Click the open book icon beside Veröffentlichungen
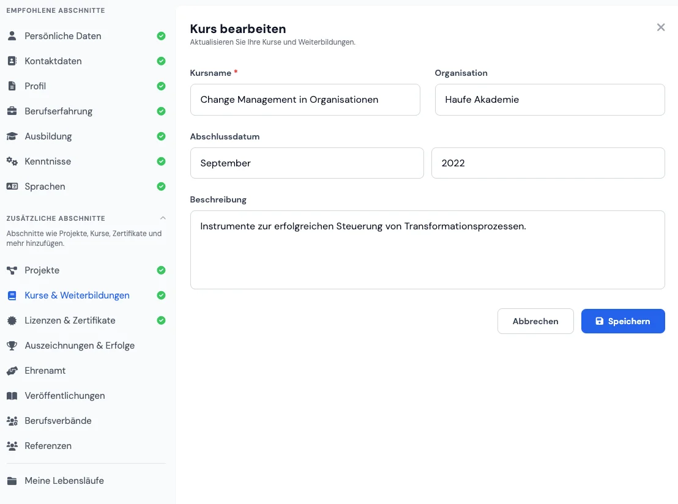 (x=12, y=396)
